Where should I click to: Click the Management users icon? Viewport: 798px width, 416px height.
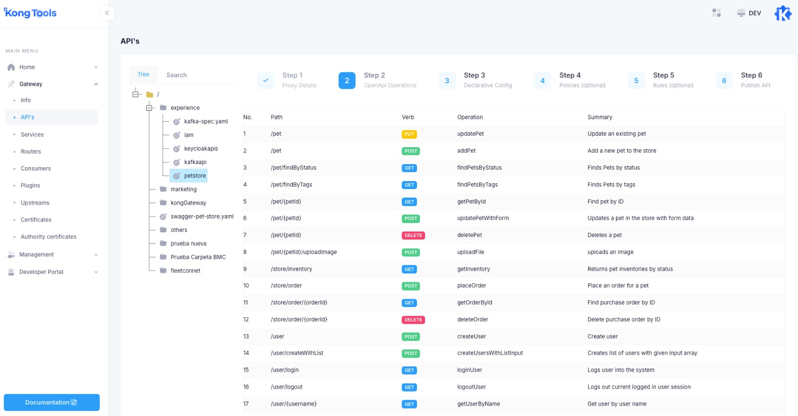pos(11,255)
